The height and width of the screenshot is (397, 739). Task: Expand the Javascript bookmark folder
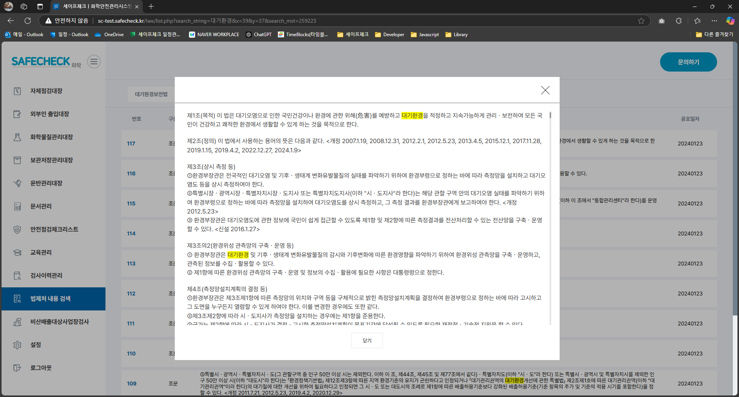pyautogui.click(x=425, y=35)
